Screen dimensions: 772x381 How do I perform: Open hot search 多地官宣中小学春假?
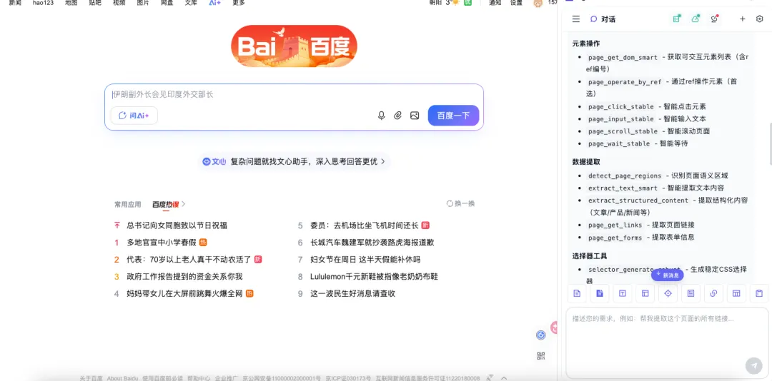click(x=162, y=243)
